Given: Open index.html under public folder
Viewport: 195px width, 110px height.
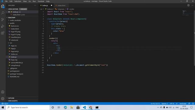Looking at the screenshot, I should (x=15, y=29).
